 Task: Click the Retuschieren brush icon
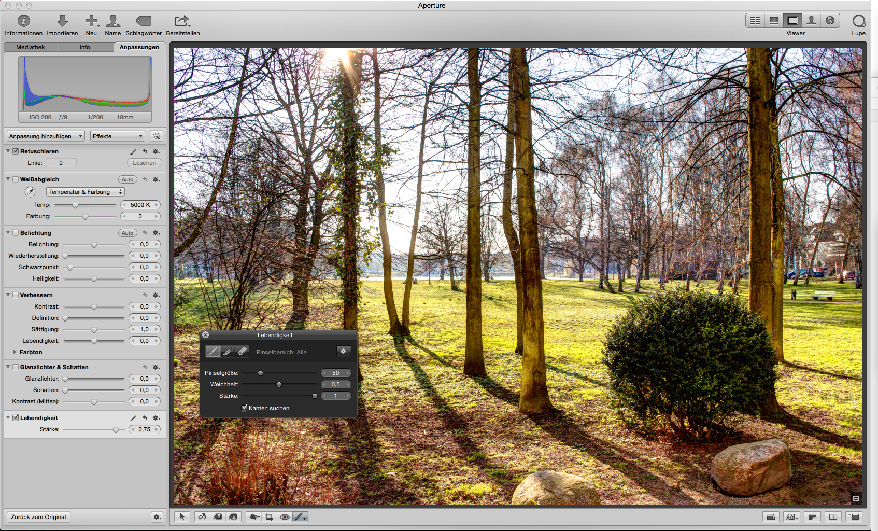click(133, 151)
